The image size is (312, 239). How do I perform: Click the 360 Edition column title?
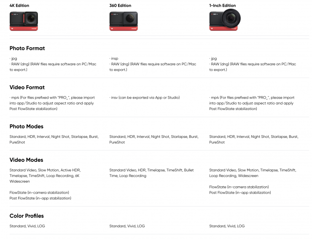[x=120, y=5]
